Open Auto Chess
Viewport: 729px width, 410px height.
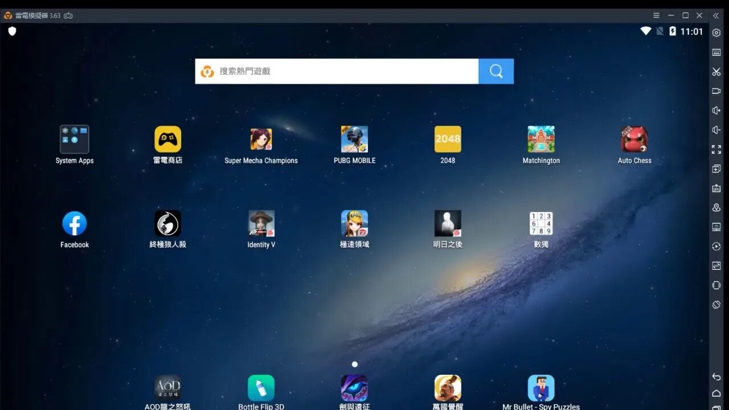click(634, 140)
